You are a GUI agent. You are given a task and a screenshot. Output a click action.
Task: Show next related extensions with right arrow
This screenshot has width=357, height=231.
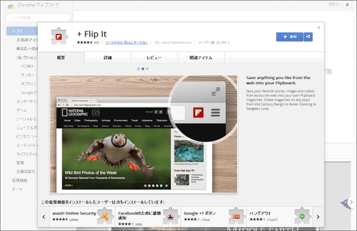[x=318, y=217]
